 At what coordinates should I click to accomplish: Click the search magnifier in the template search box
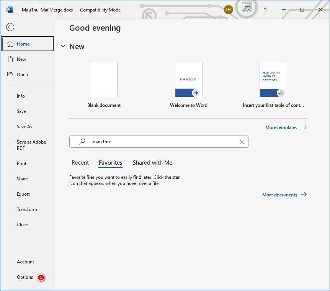(81, 141)
